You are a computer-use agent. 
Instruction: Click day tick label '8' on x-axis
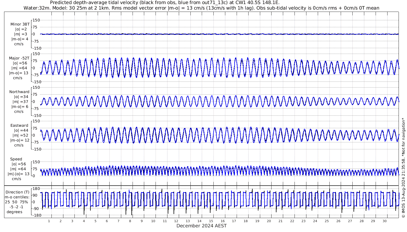[130, 221]
